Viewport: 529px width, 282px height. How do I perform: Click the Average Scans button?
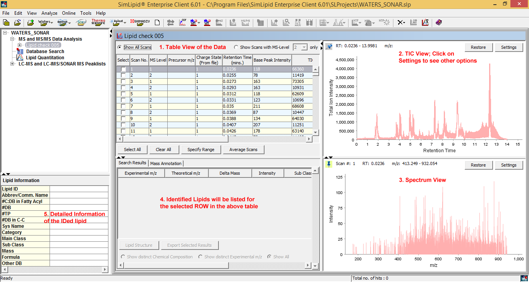coord(243,150)
